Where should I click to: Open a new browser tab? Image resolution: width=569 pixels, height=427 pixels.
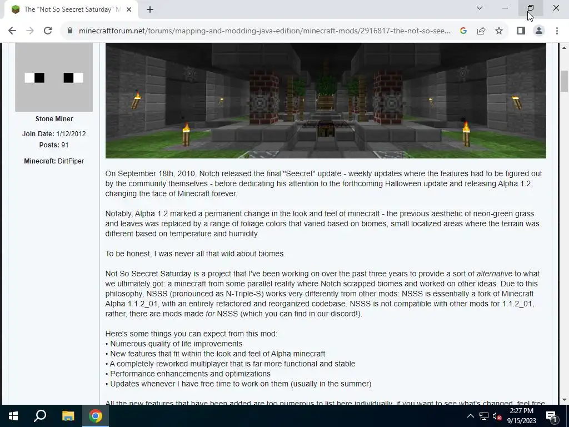coord(150,9)
